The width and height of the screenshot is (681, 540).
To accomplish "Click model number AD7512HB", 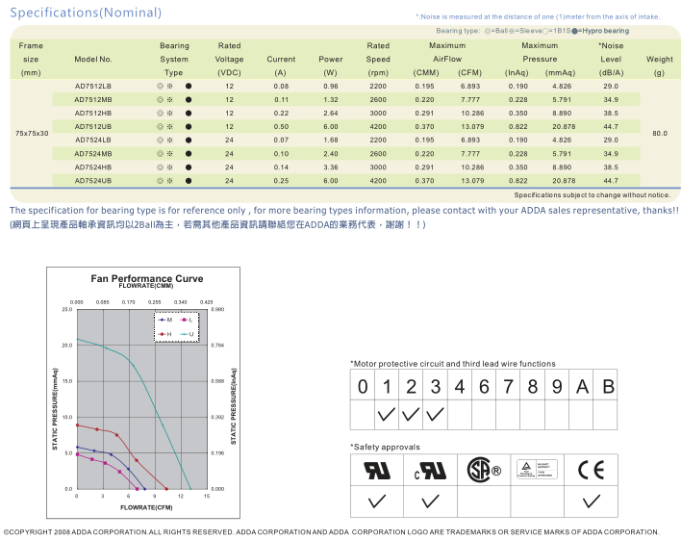I will pyautogui.click(x=93, y=113).
